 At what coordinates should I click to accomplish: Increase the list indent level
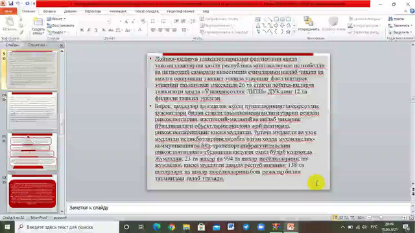(183, 21)
